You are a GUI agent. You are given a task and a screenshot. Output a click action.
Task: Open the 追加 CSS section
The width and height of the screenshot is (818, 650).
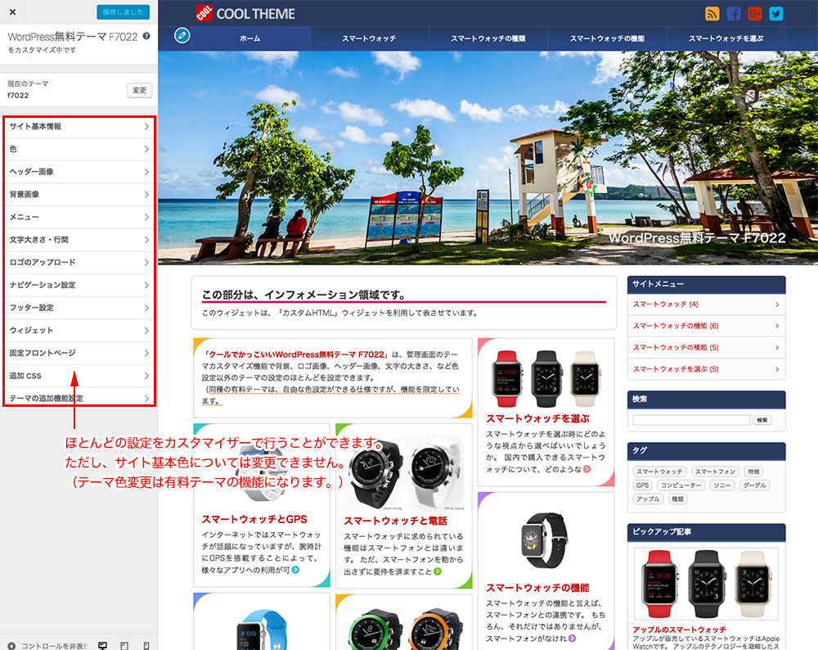(x=79, y=376)
